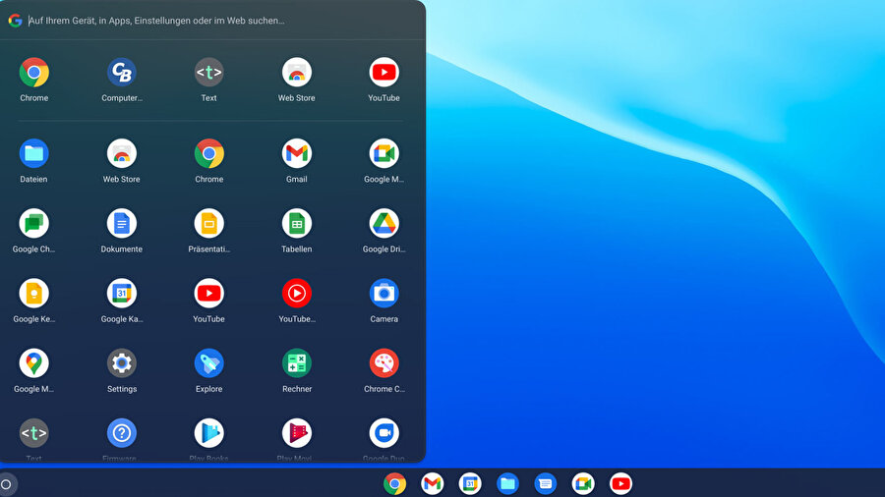Open Google Calendar from the shelf
The height and width of the screenshot is (497, 885).
coord(470,483)
